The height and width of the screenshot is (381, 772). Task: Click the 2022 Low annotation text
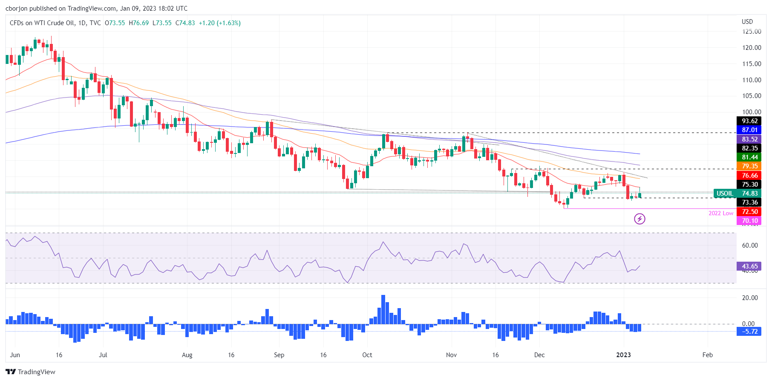pyautogui.click(x=721, y=213)
